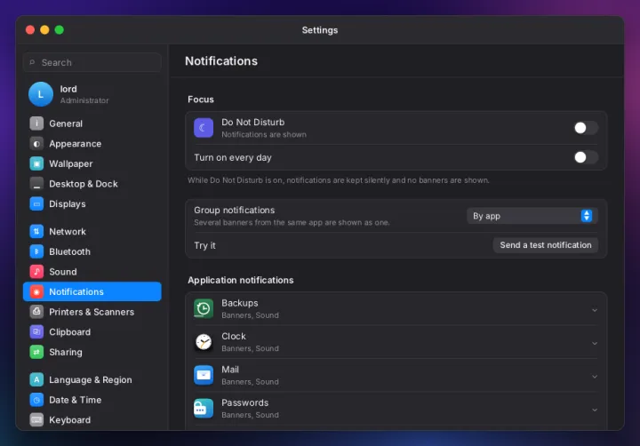Open the lord Administrator account entry
This screenshot has width=640, height=446.
92,94
